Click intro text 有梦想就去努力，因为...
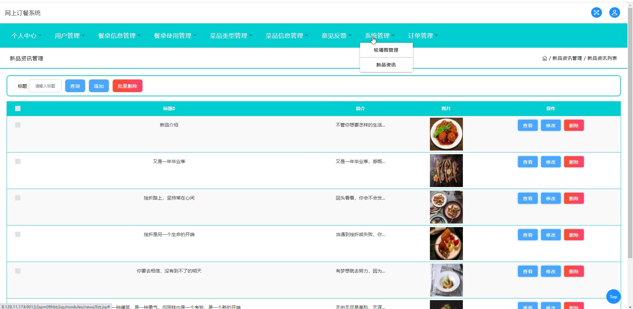633x309 pixels. (360, 271)
